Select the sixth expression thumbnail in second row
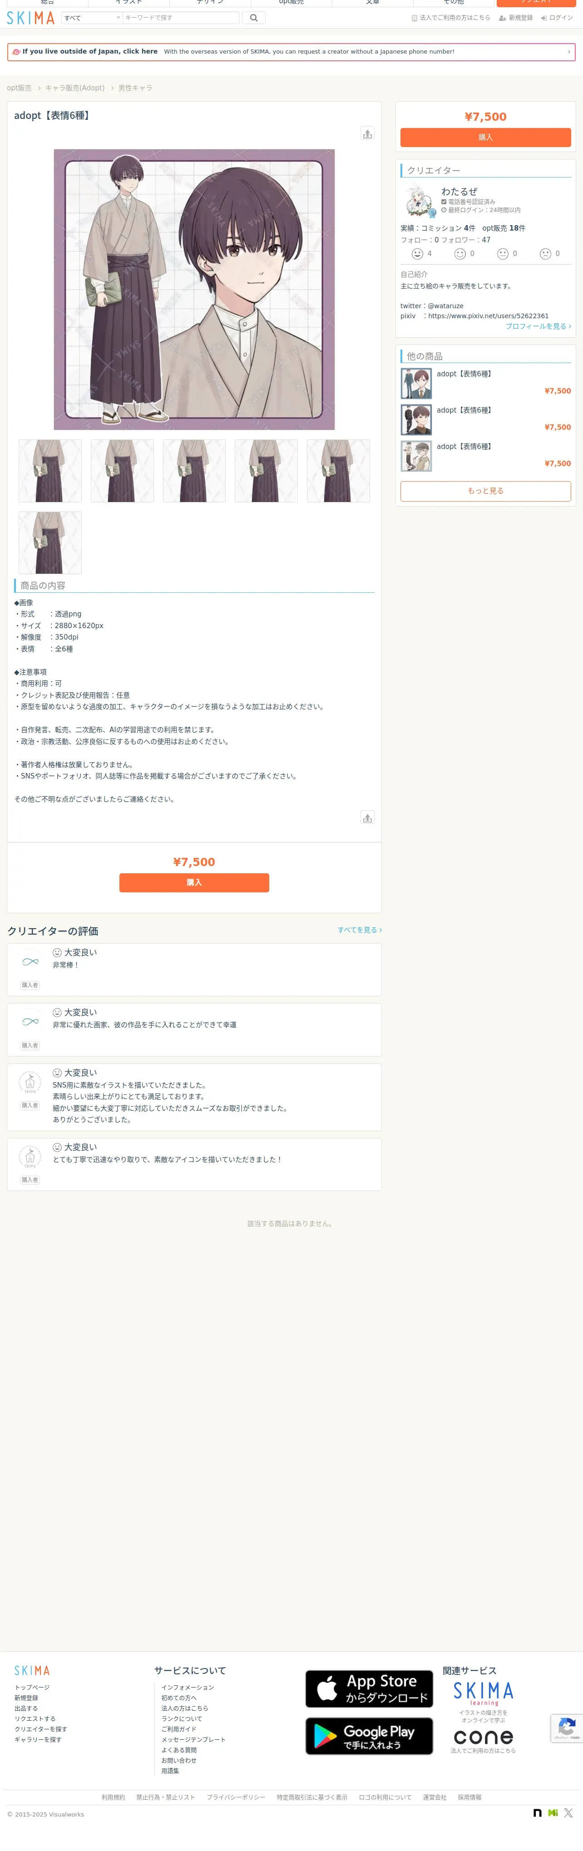 coord(50,542)
